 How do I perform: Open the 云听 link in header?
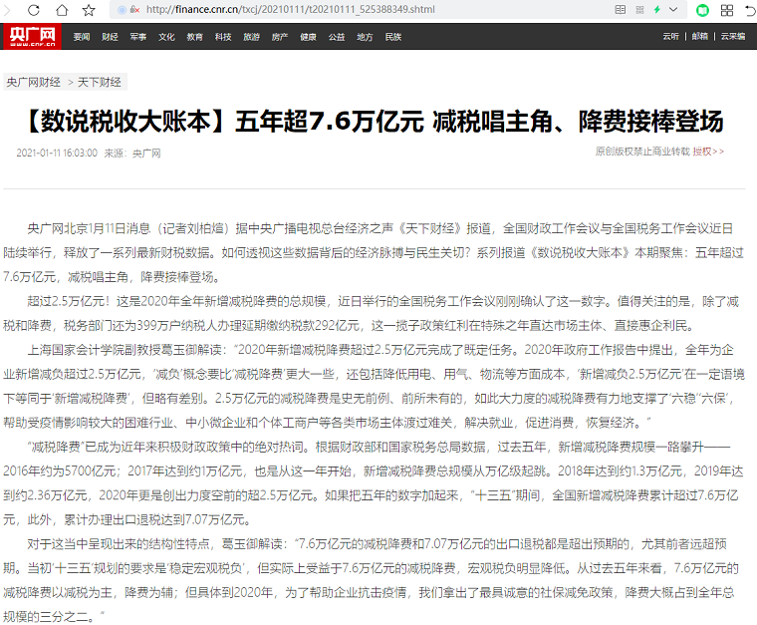click(x=671, y=37)
